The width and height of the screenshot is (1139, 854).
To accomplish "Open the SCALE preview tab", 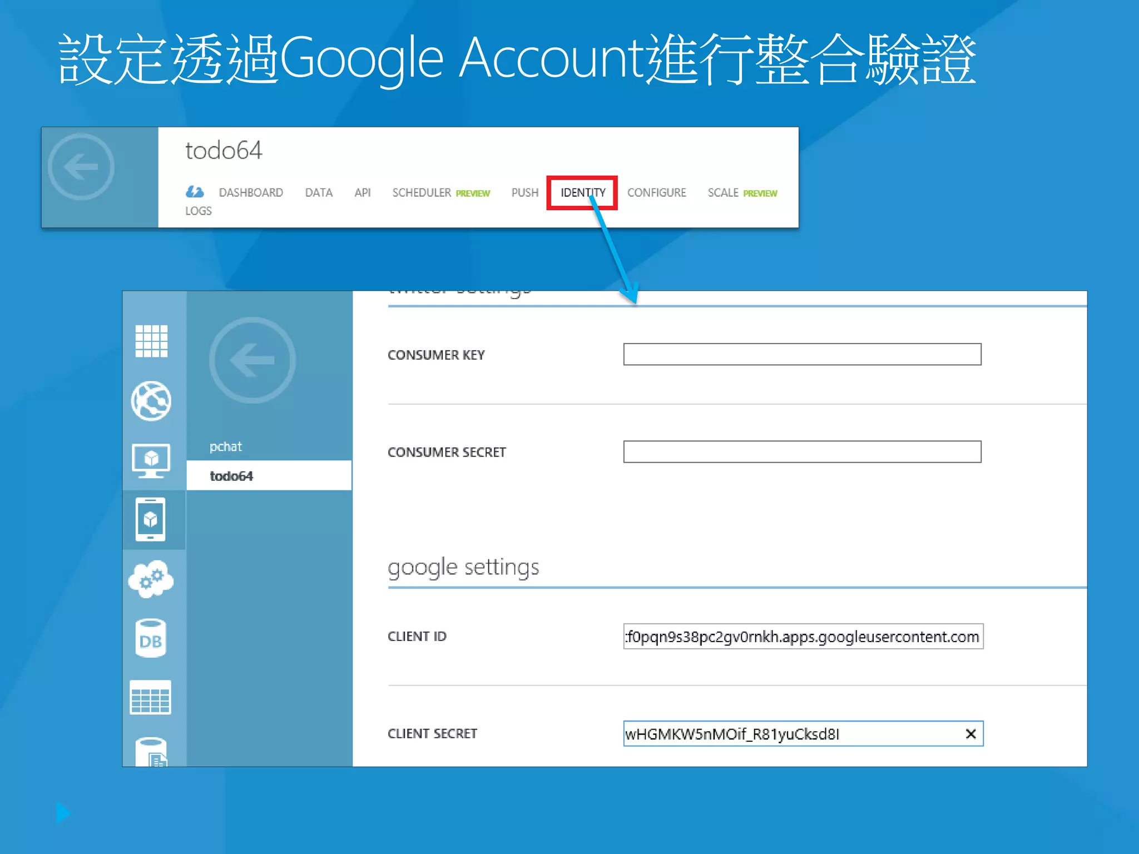I will tap(742, 193).
